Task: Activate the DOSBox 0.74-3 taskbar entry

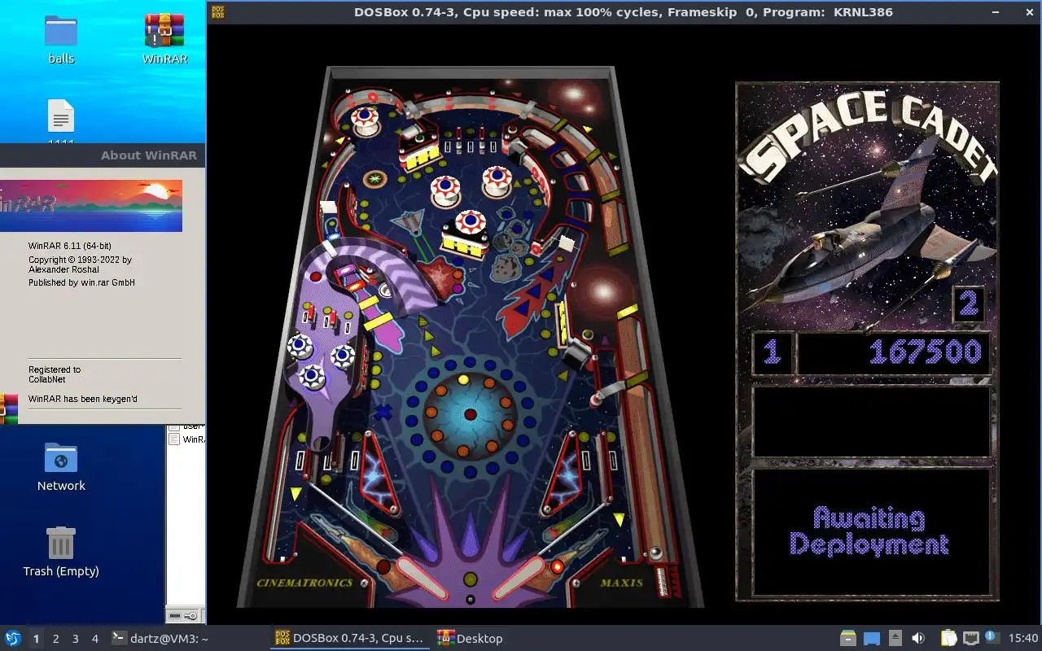Action: pyautogui.click(x=350, y=639)
